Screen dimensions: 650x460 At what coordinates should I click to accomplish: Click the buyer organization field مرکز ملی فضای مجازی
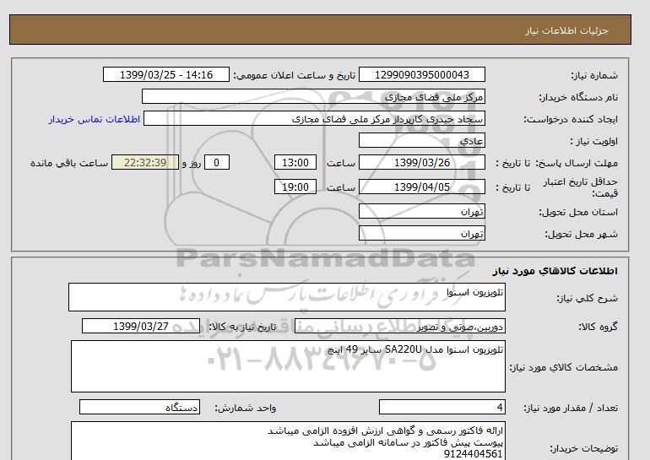click(313, 97)
